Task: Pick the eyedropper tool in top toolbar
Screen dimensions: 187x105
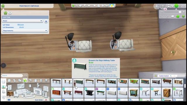Action: 77,6
